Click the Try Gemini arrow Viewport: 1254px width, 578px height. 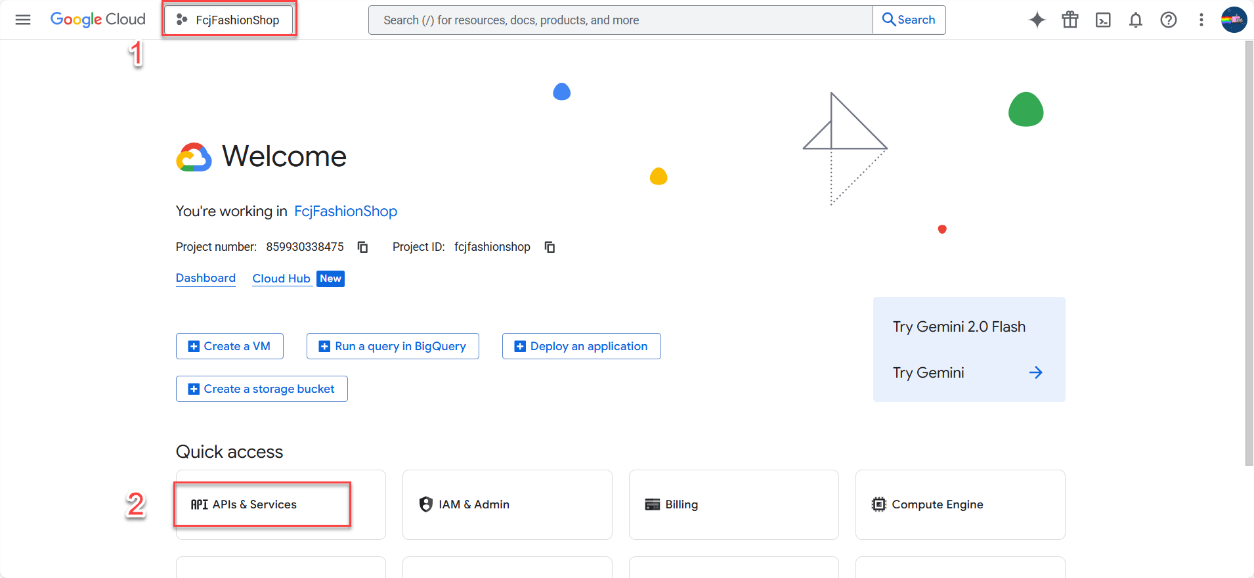tap(1035, 372)
